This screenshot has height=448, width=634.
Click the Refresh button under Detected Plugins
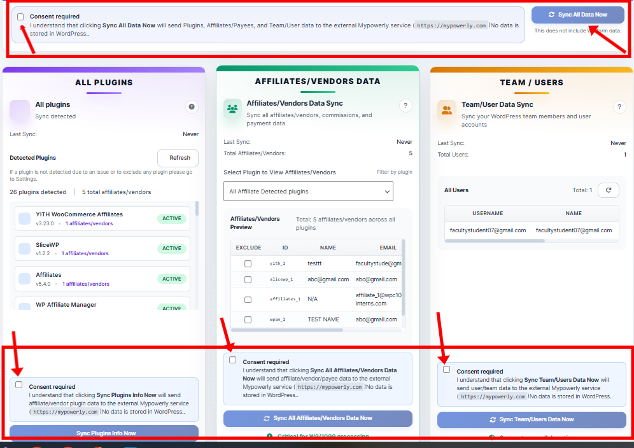click(x=178, y=158)
